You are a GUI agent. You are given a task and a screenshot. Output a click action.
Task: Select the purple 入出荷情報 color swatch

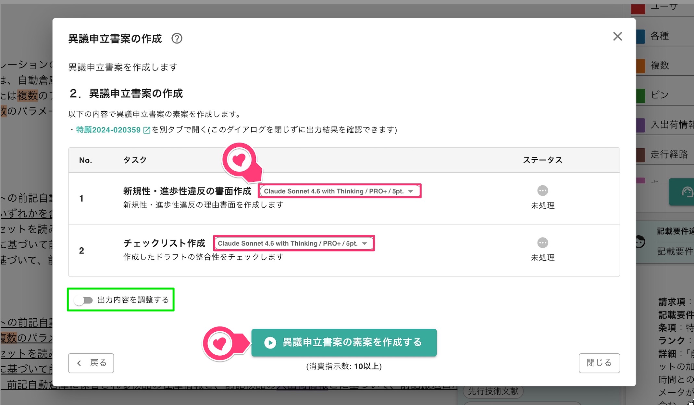pyautogui.click(x=640, y=125)
